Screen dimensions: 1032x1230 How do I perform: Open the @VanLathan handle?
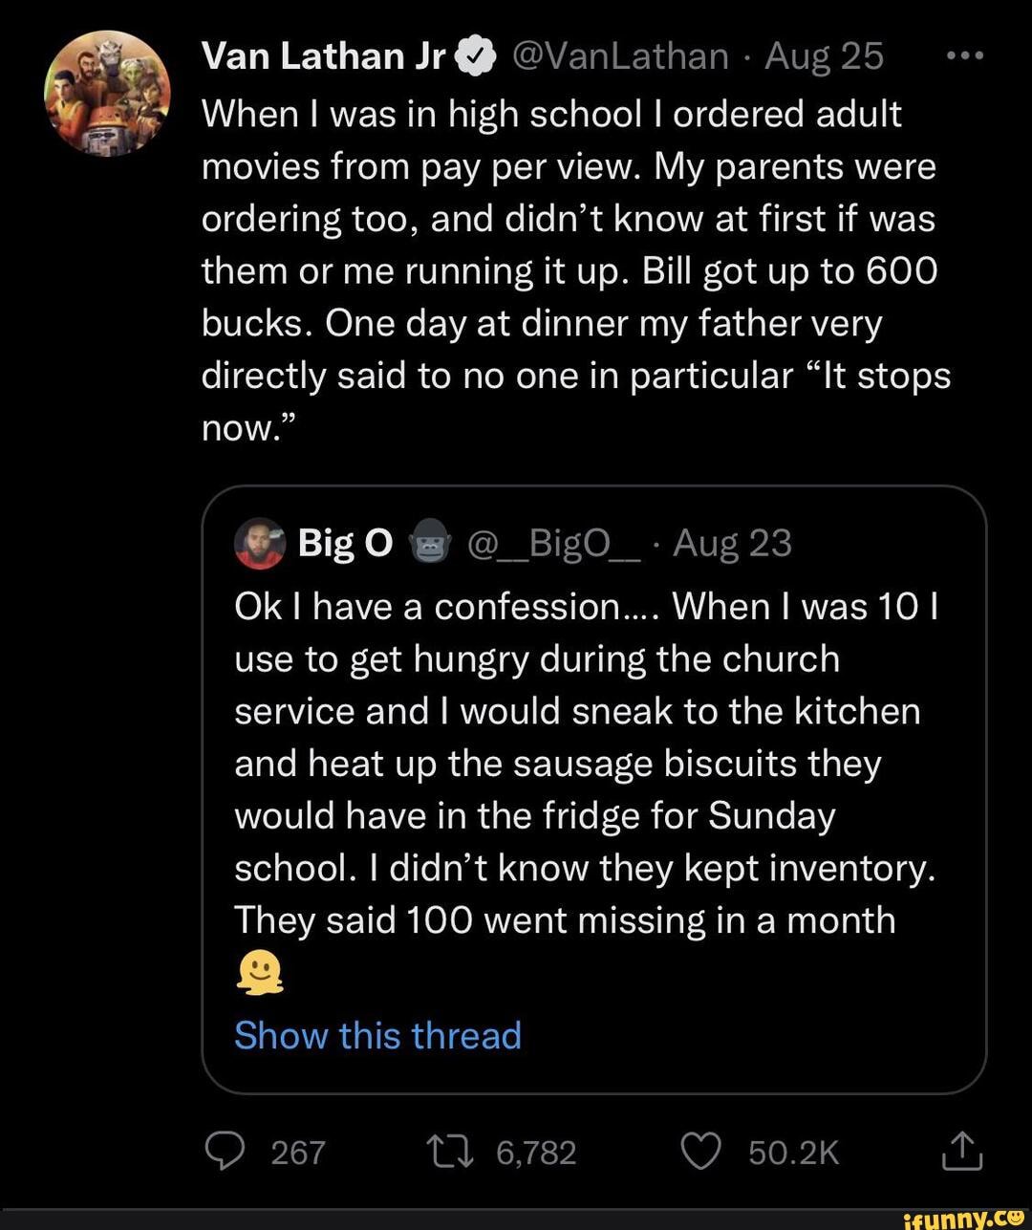[x=620, y=56]
